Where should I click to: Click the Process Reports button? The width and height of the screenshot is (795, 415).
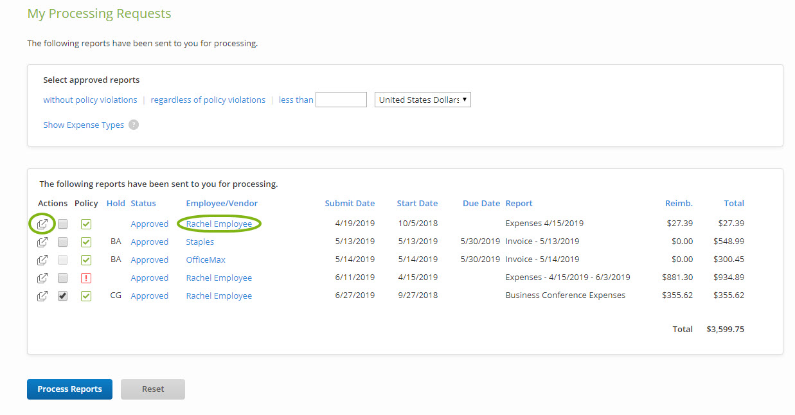pyautogui.click(x=69, y=389)
